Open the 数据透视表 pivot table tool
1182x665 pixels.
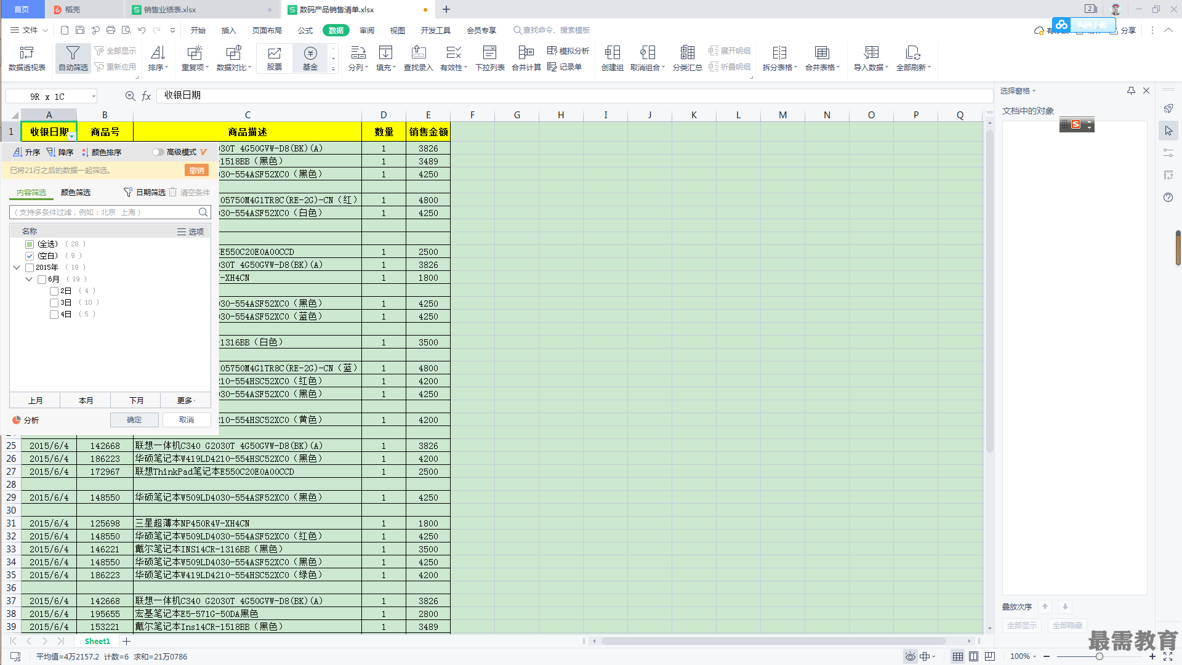point(27,58)
